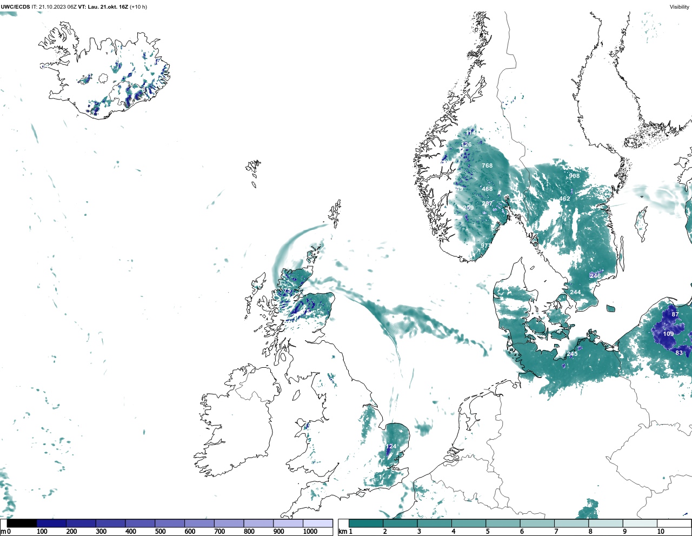This screenshot has width=692, height=536.
Task: Click the 'km' unit label of kilometers legend
Action: coord(343,532)
